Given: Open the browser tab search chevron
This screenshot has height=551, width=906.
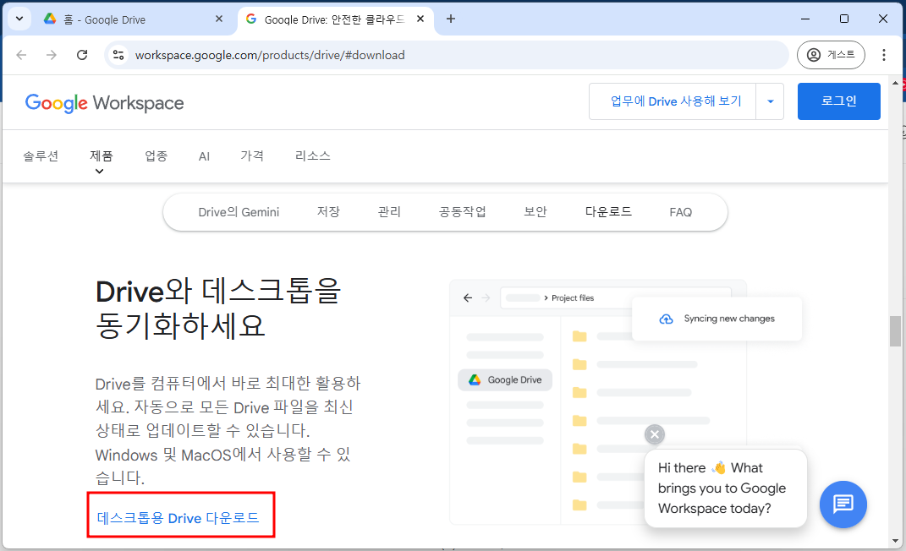Looking at the screenshot, I should [x=19, y=18].
